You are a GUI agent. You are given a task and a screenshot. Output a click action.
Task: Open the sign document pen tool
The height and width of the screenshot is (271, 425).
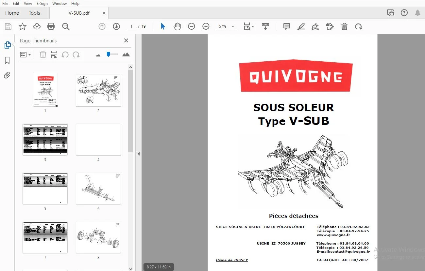(x=315, y=26)
